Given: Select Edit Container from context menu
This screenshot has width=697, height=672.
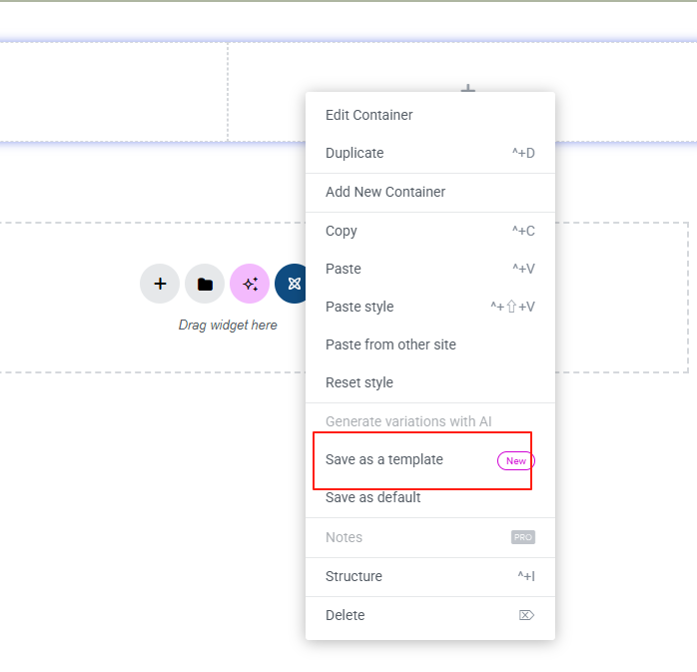Looking at the screenshot, I should pos(369,115).
